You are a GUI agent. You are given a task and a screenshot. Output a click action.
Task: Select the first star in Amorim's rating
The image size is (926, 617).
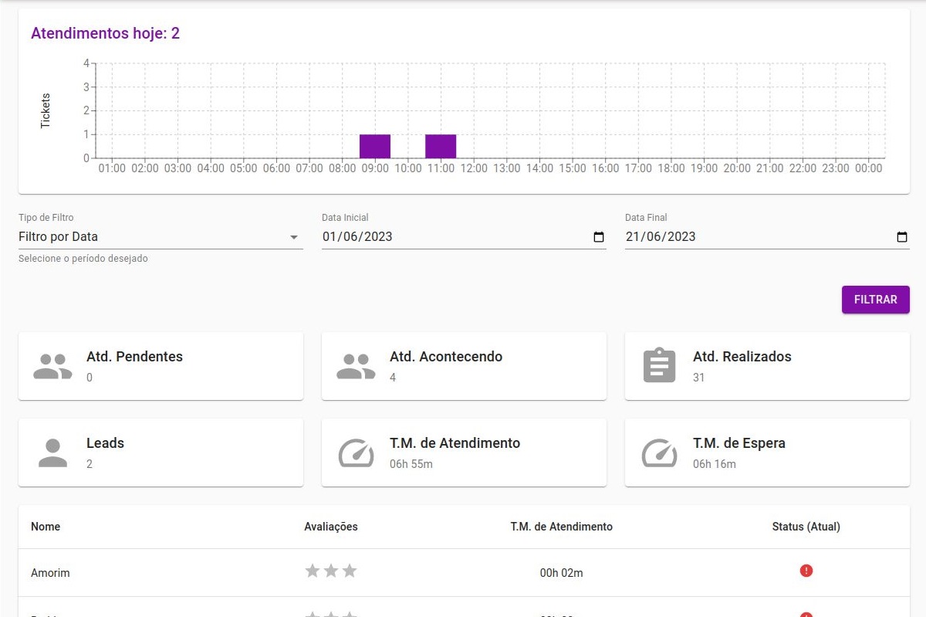tap(312, 571)
